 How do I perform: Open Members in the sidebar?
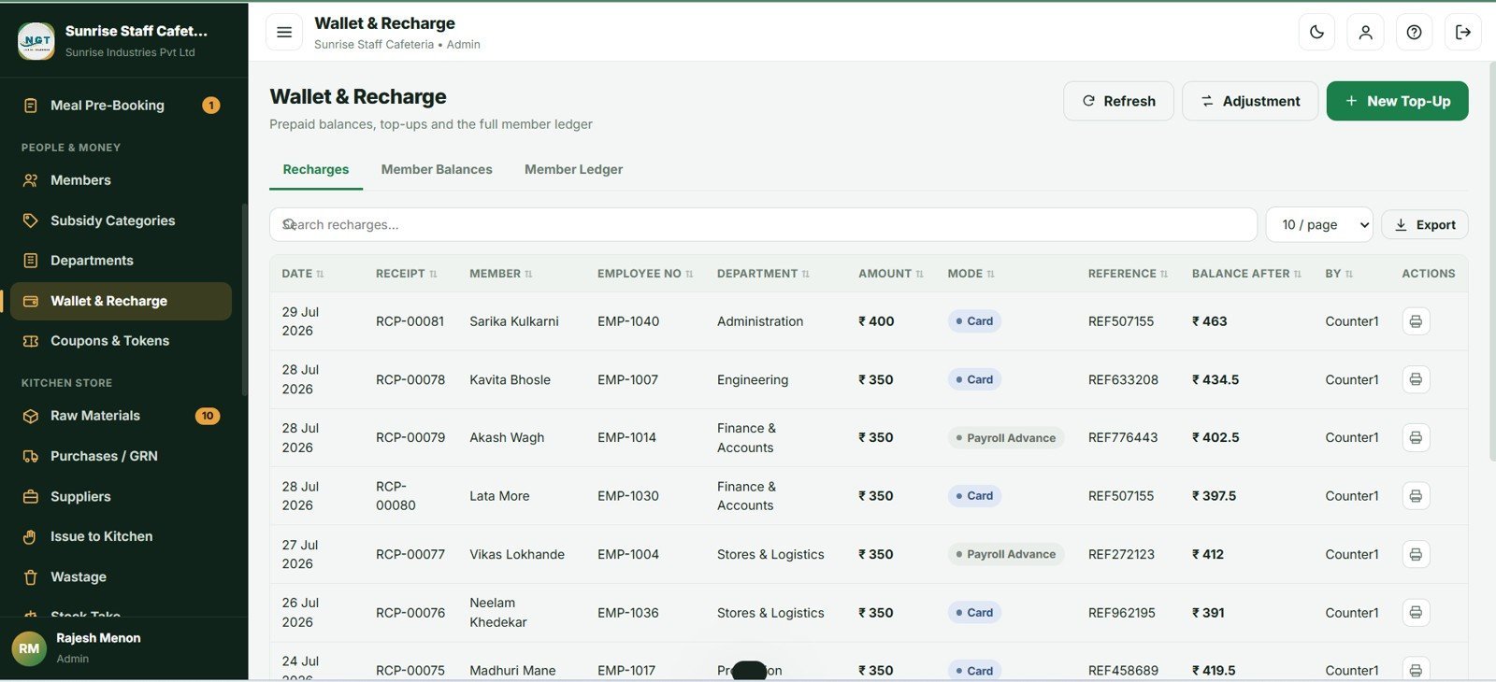click(121, 180)
